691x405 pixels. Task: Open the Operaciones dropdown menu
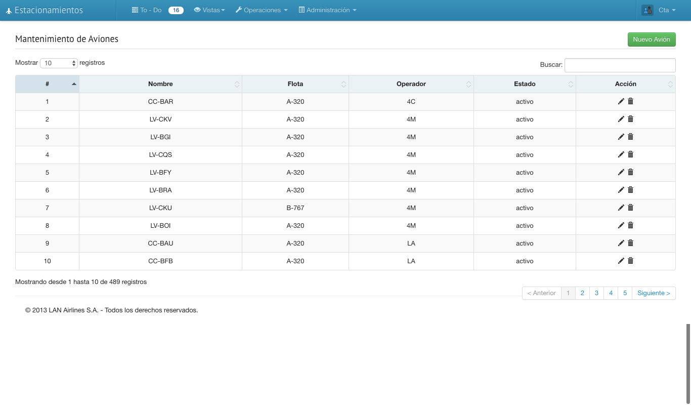tap(262, 10)
